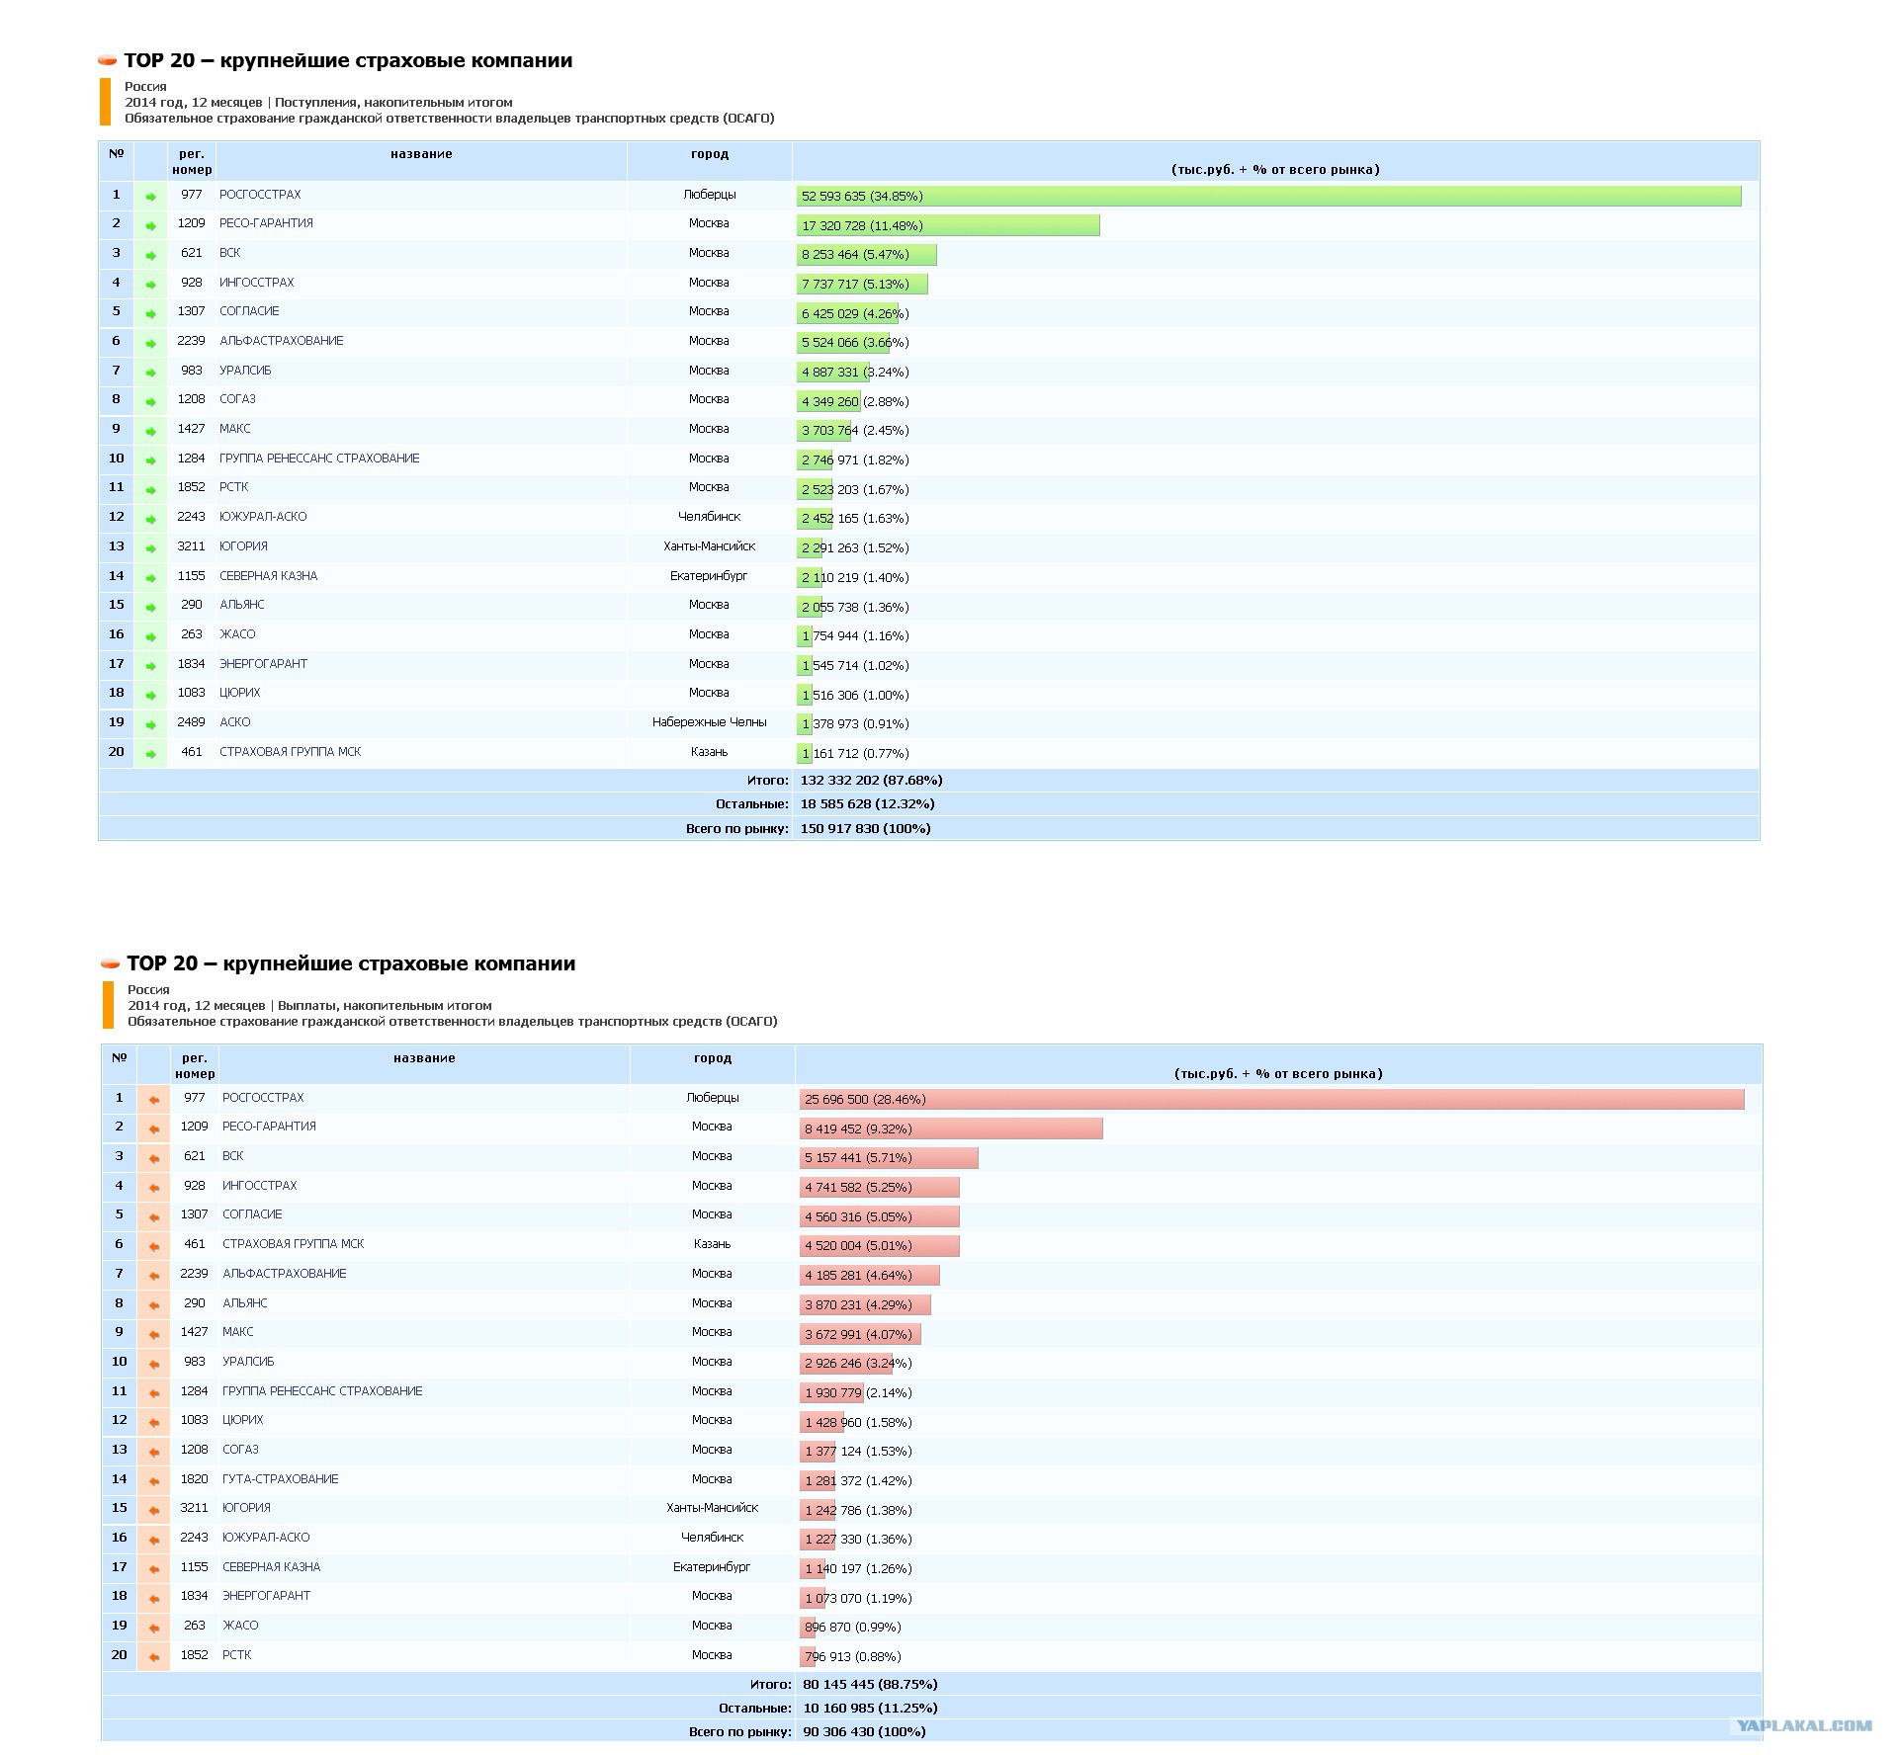This screenshot has width=1898, height=1755.
Task: Click green bar showing 17 320 728 (11.48%)
Action: (949, 225)
